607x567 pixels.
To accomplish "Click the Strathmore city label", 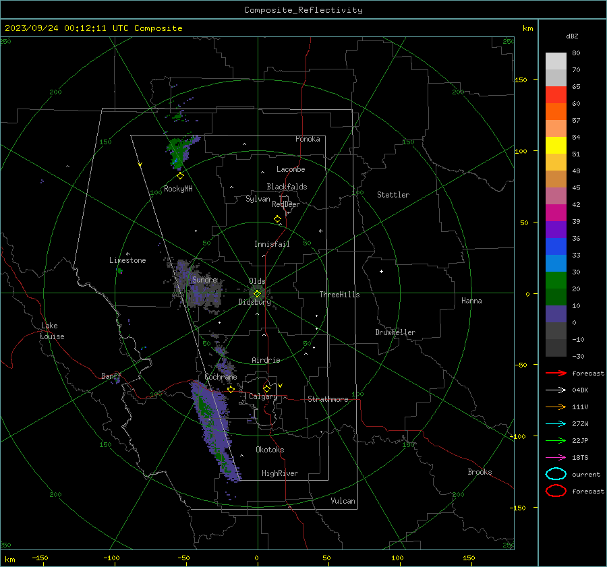I will [x=328, y=399].
